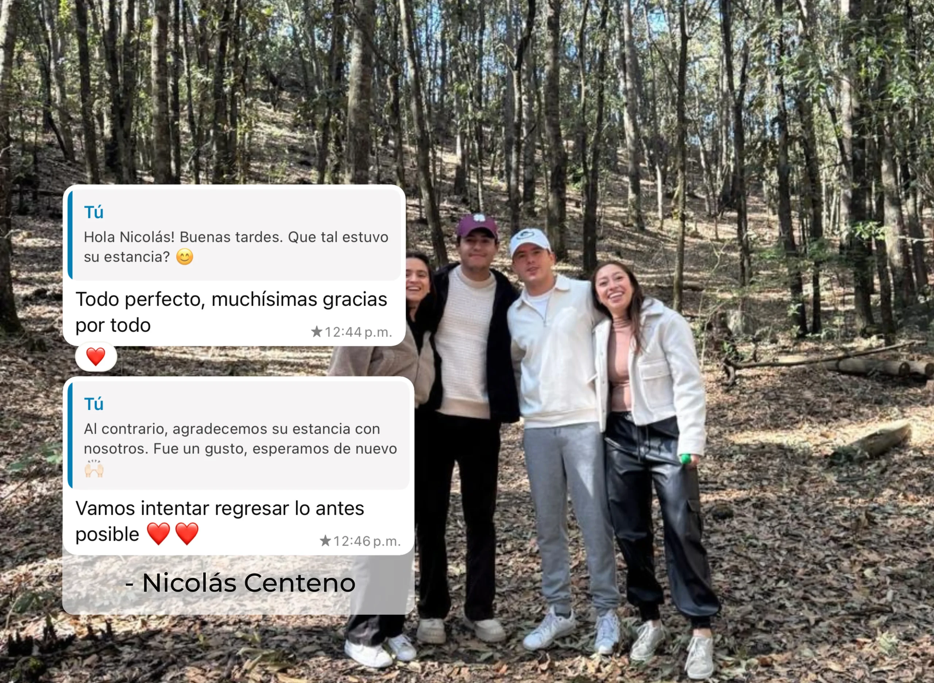Click the first red heart after 'posible'

click(x=158, y=533)
